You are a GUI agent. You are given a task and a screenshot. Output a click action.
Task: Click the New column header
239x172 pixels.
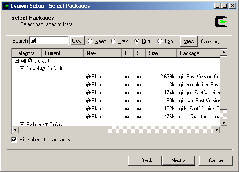[x=103, y=53]
